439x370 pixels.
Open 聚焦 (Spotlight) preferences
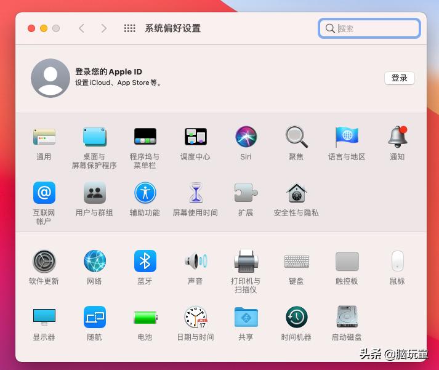click(x=296, y=137)
